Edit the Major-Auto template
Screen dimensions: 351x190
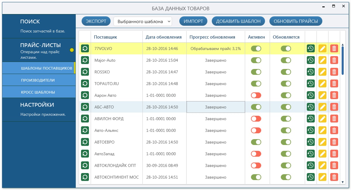(x=322, y=60)
